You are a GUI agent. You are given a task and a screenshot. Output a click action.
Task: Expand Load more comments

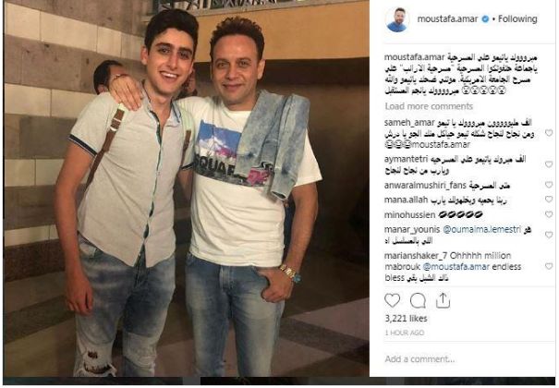tap(429, 106)
